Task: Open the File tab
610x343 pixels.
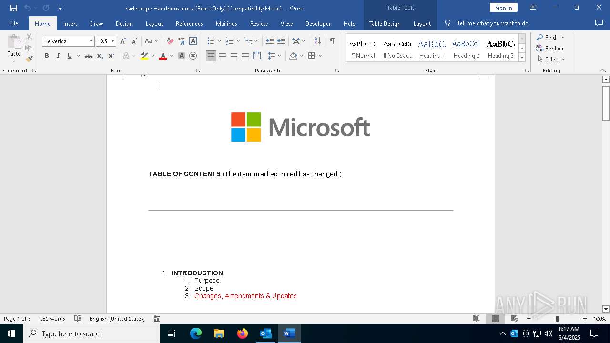Action: pyautogui.click(x=14, y=23)
